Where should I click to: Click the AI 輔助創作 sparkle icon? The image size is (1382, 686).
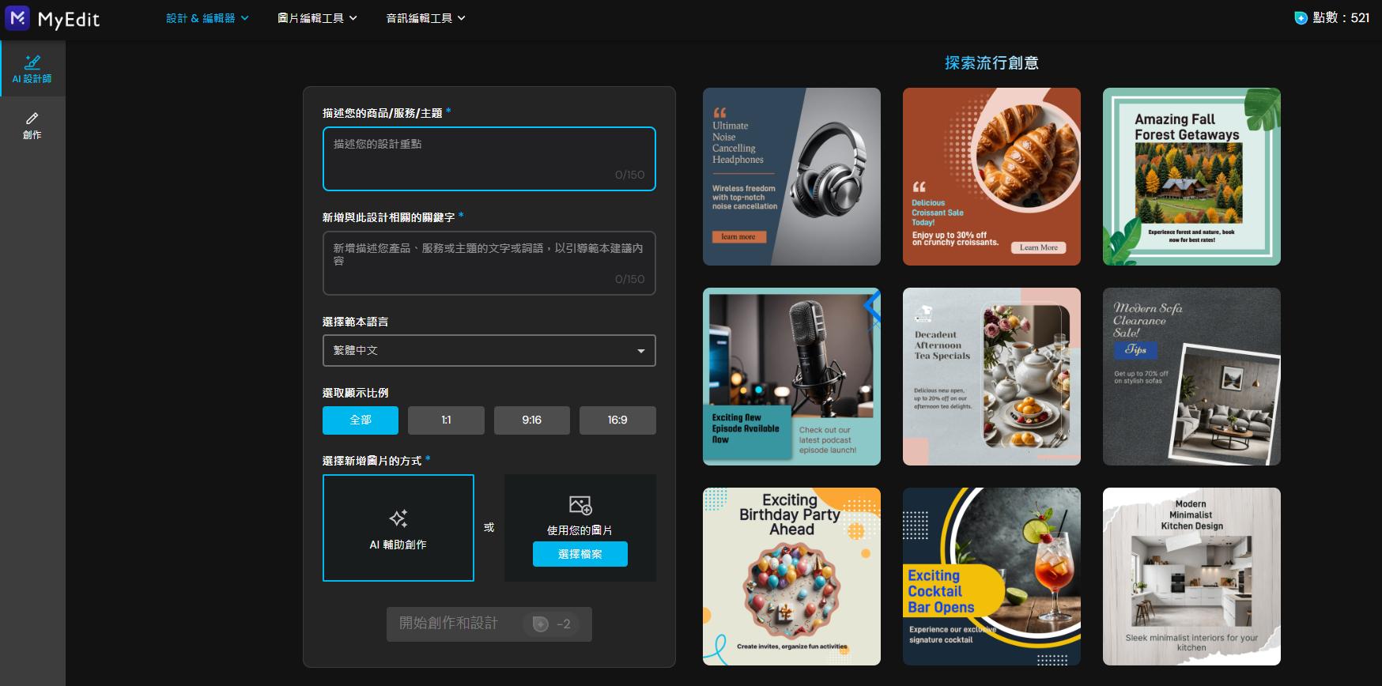pyautogui.click(x=398, y=518)
